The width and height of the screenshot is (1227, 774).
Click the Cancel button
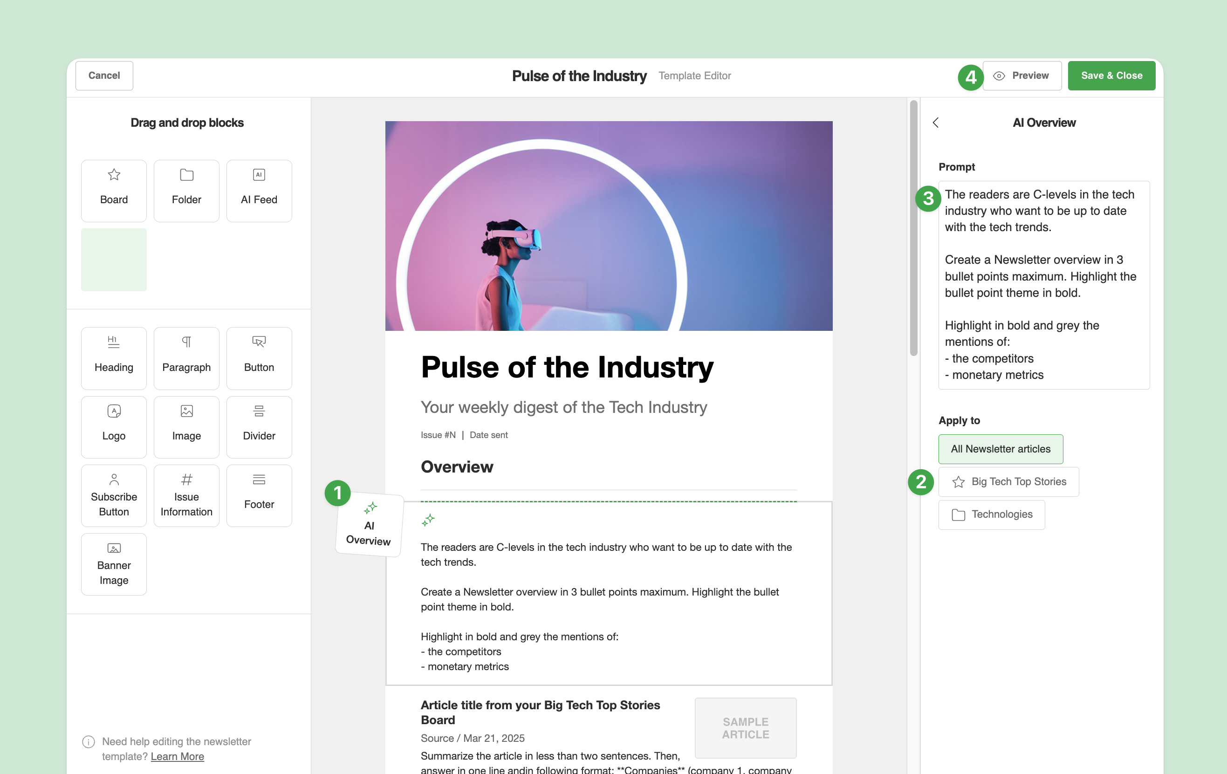point(104,76)
